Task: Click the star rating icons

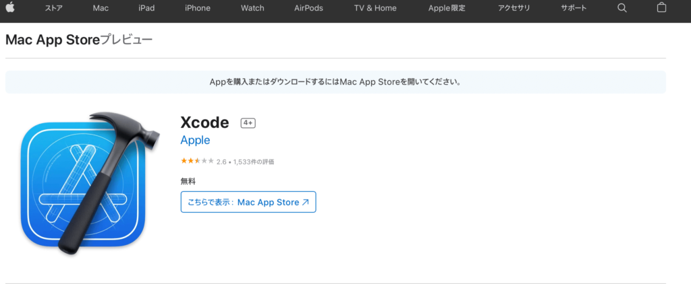Action: click(x=198, y=161)
